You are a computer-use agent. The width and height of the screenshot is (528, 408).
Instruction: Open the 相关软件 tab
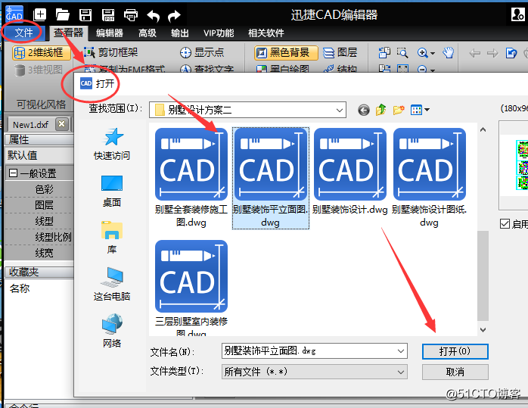pyautogui.click(x=266, y=33)
